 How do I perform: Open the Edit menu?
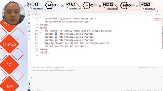[34, 12]
